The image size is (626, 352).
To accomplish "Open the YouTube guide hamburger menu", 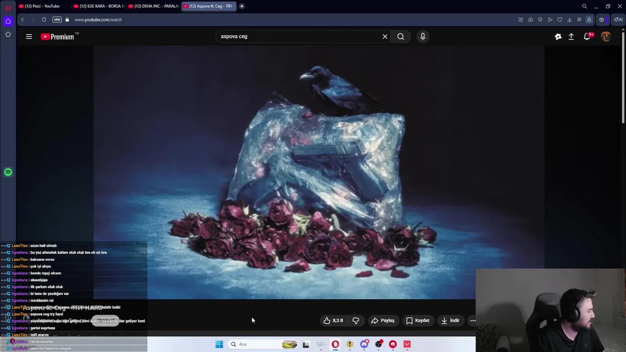I will point(29,36).
